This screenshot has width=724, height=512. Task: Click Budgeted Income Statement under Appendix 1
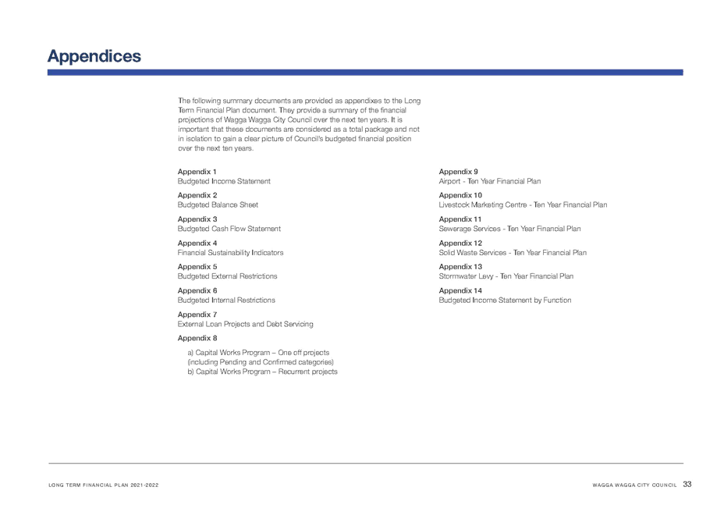(x=224, y=181)
